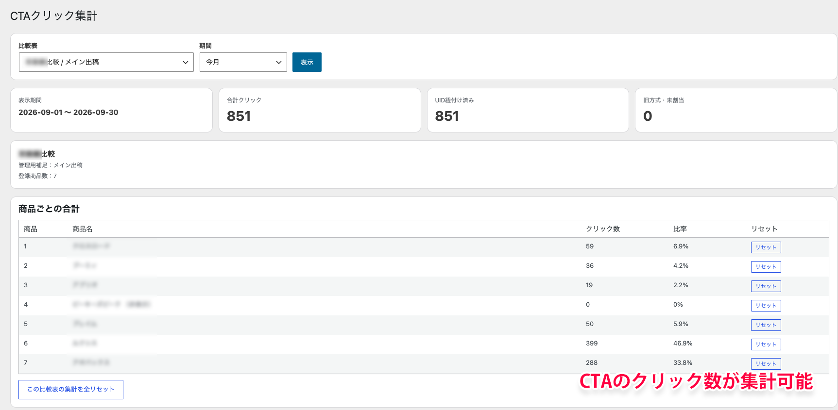Reset clicks for product row 5

(x=766, y=325)
